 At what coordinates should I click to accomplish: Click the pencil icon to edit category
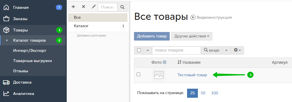(x=94, y=7)
